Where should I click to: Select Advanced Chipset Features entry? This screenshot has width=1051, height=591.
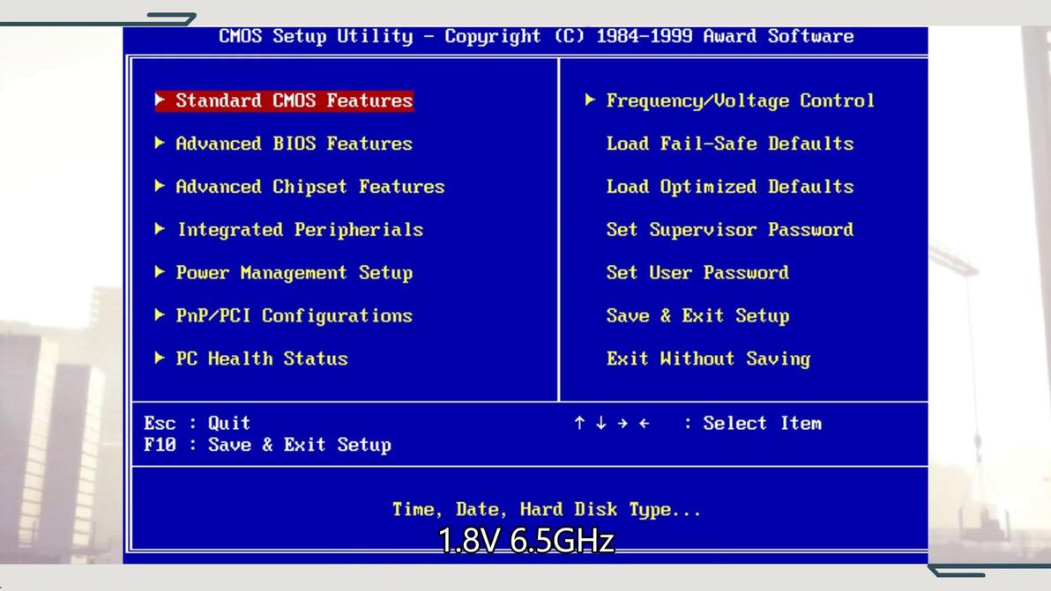pos(310,186)
